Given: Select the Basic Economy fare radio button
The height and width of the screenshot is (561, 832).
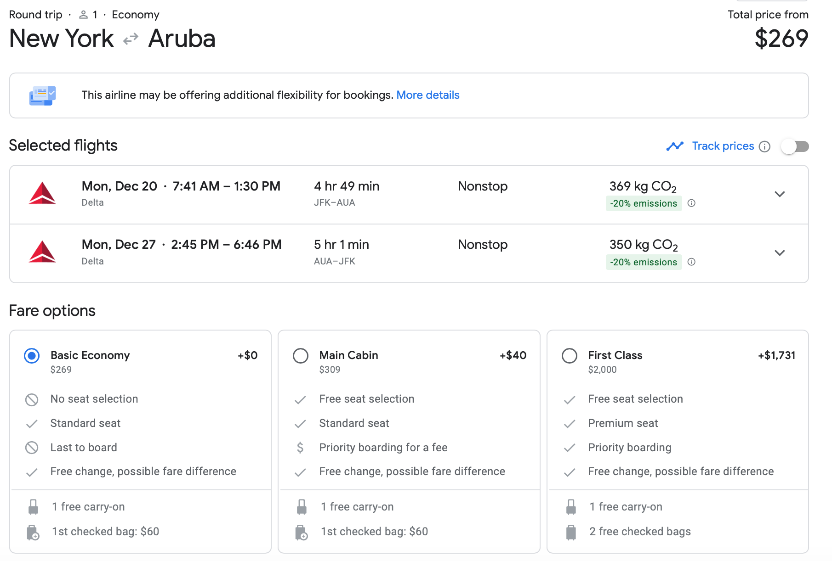Looking at the screenshot, I should [x=32, y=356].
